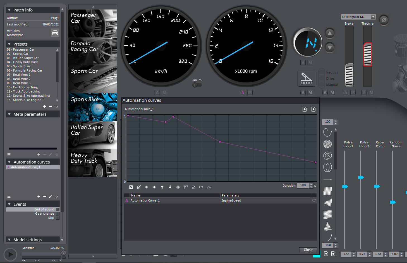
Task: Select the tapering triangle wave shape
Action: tap(327, 203)
